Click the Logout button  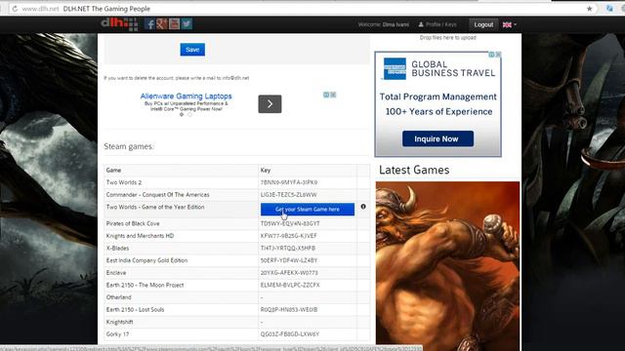click(x=483, y=24)
